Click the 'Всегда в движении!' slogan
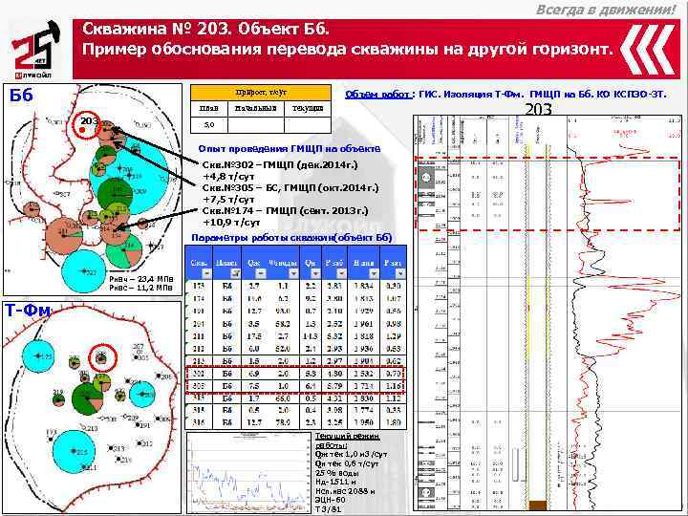Screen dimensions: 688x516 pyautogui.click(x=605, y=10)
